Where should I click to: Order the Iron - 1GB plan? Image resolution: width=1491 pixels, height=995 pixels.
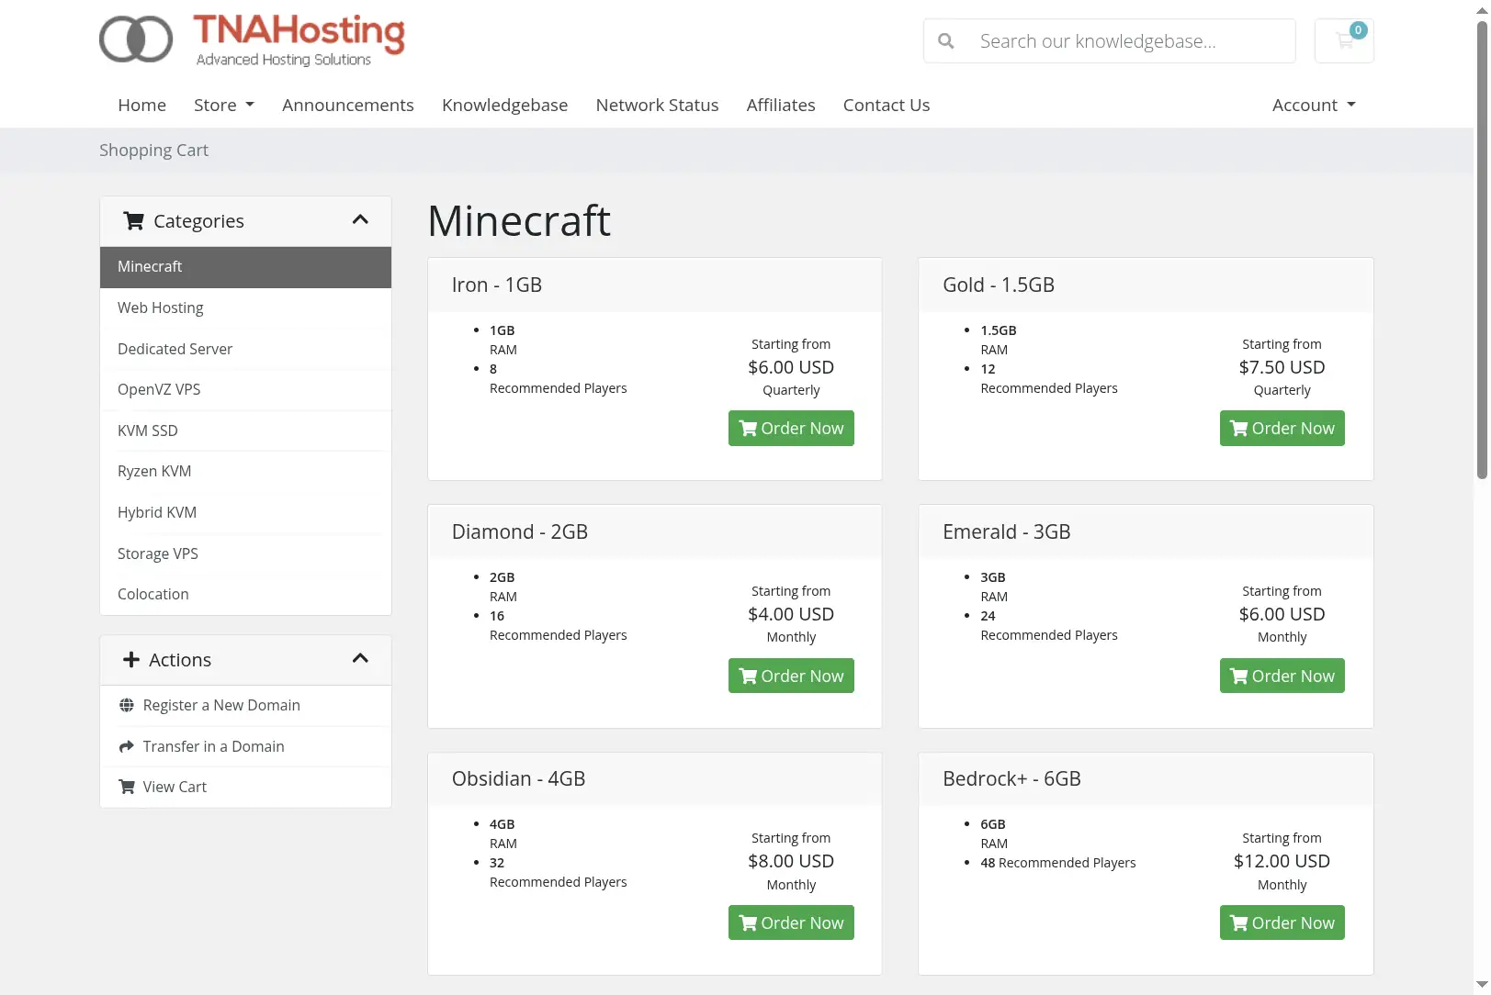(x=791, y=429)
